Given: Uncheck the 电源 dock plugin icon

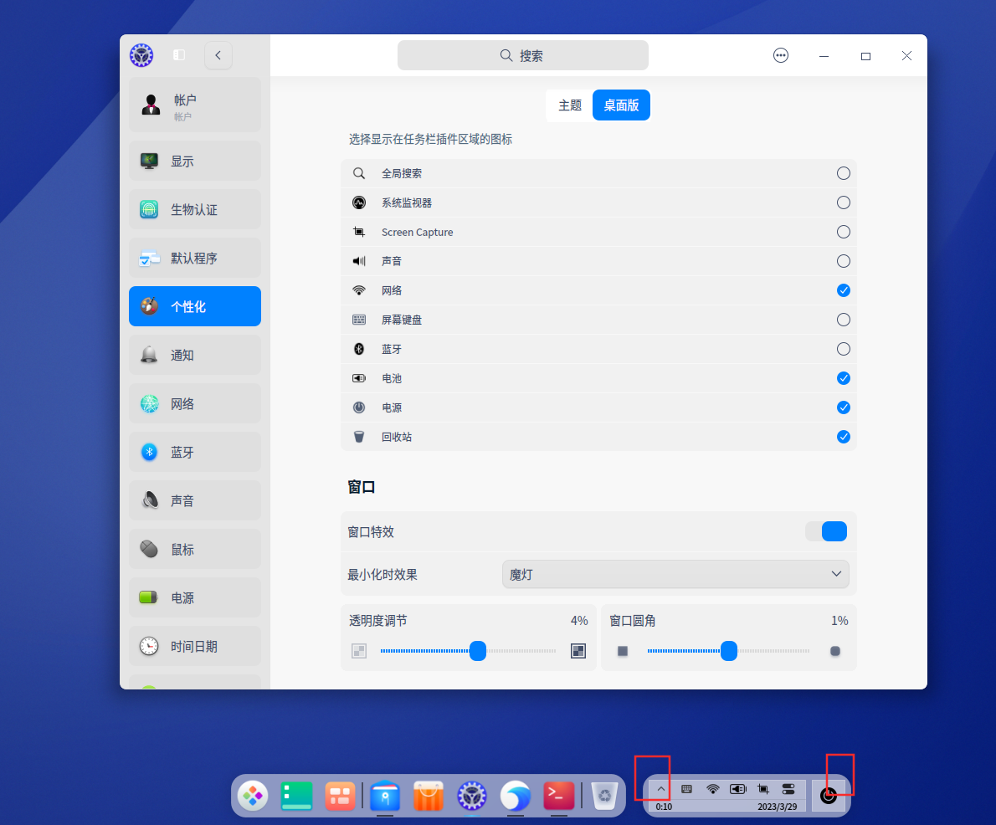Looking at the screenshot, I should pyautogui.click(x=844, y=407).
